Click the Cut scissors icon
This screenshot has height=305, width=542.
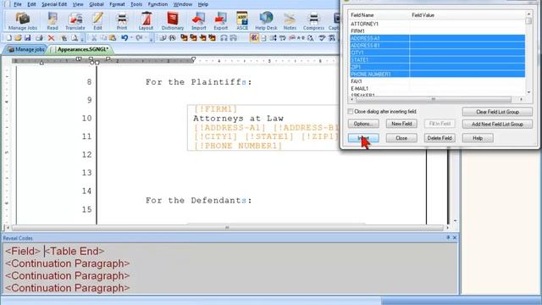[x=94, y=37]
